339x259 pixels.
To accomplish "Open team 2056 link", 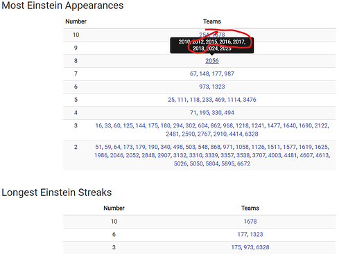I will coord(212,61).
